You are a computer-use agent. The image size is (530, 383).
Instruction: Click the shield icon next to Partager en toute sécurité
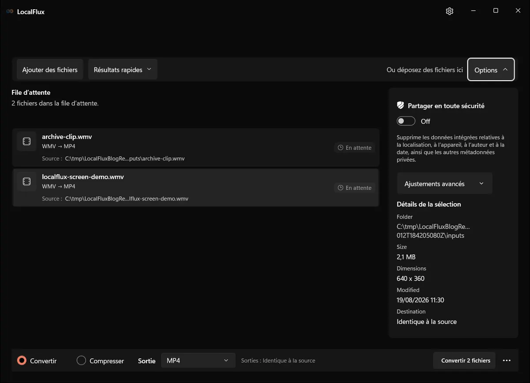click(401, 105)
